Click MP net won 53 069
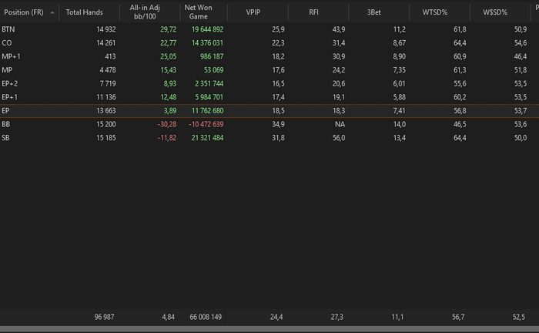This screenshot has width=539, height=333. [x=213, y=70]
